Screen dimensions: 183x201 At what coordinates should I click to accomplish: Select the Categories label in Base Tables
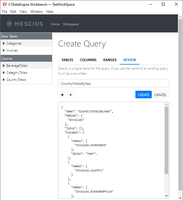tap(14, 43)
